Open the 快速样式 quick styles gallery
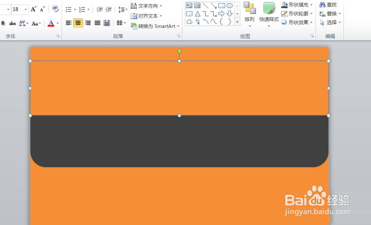The width and height of the screenshot is (371, 225). [269, 14]
